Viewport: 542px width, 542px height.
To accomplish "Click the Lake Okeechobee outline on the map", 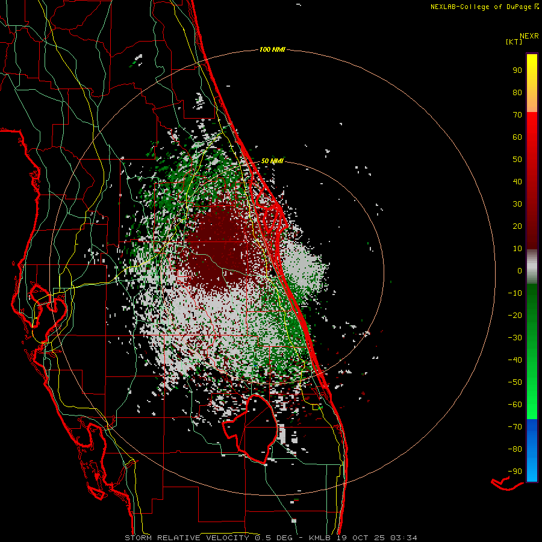I will [251, 429].
